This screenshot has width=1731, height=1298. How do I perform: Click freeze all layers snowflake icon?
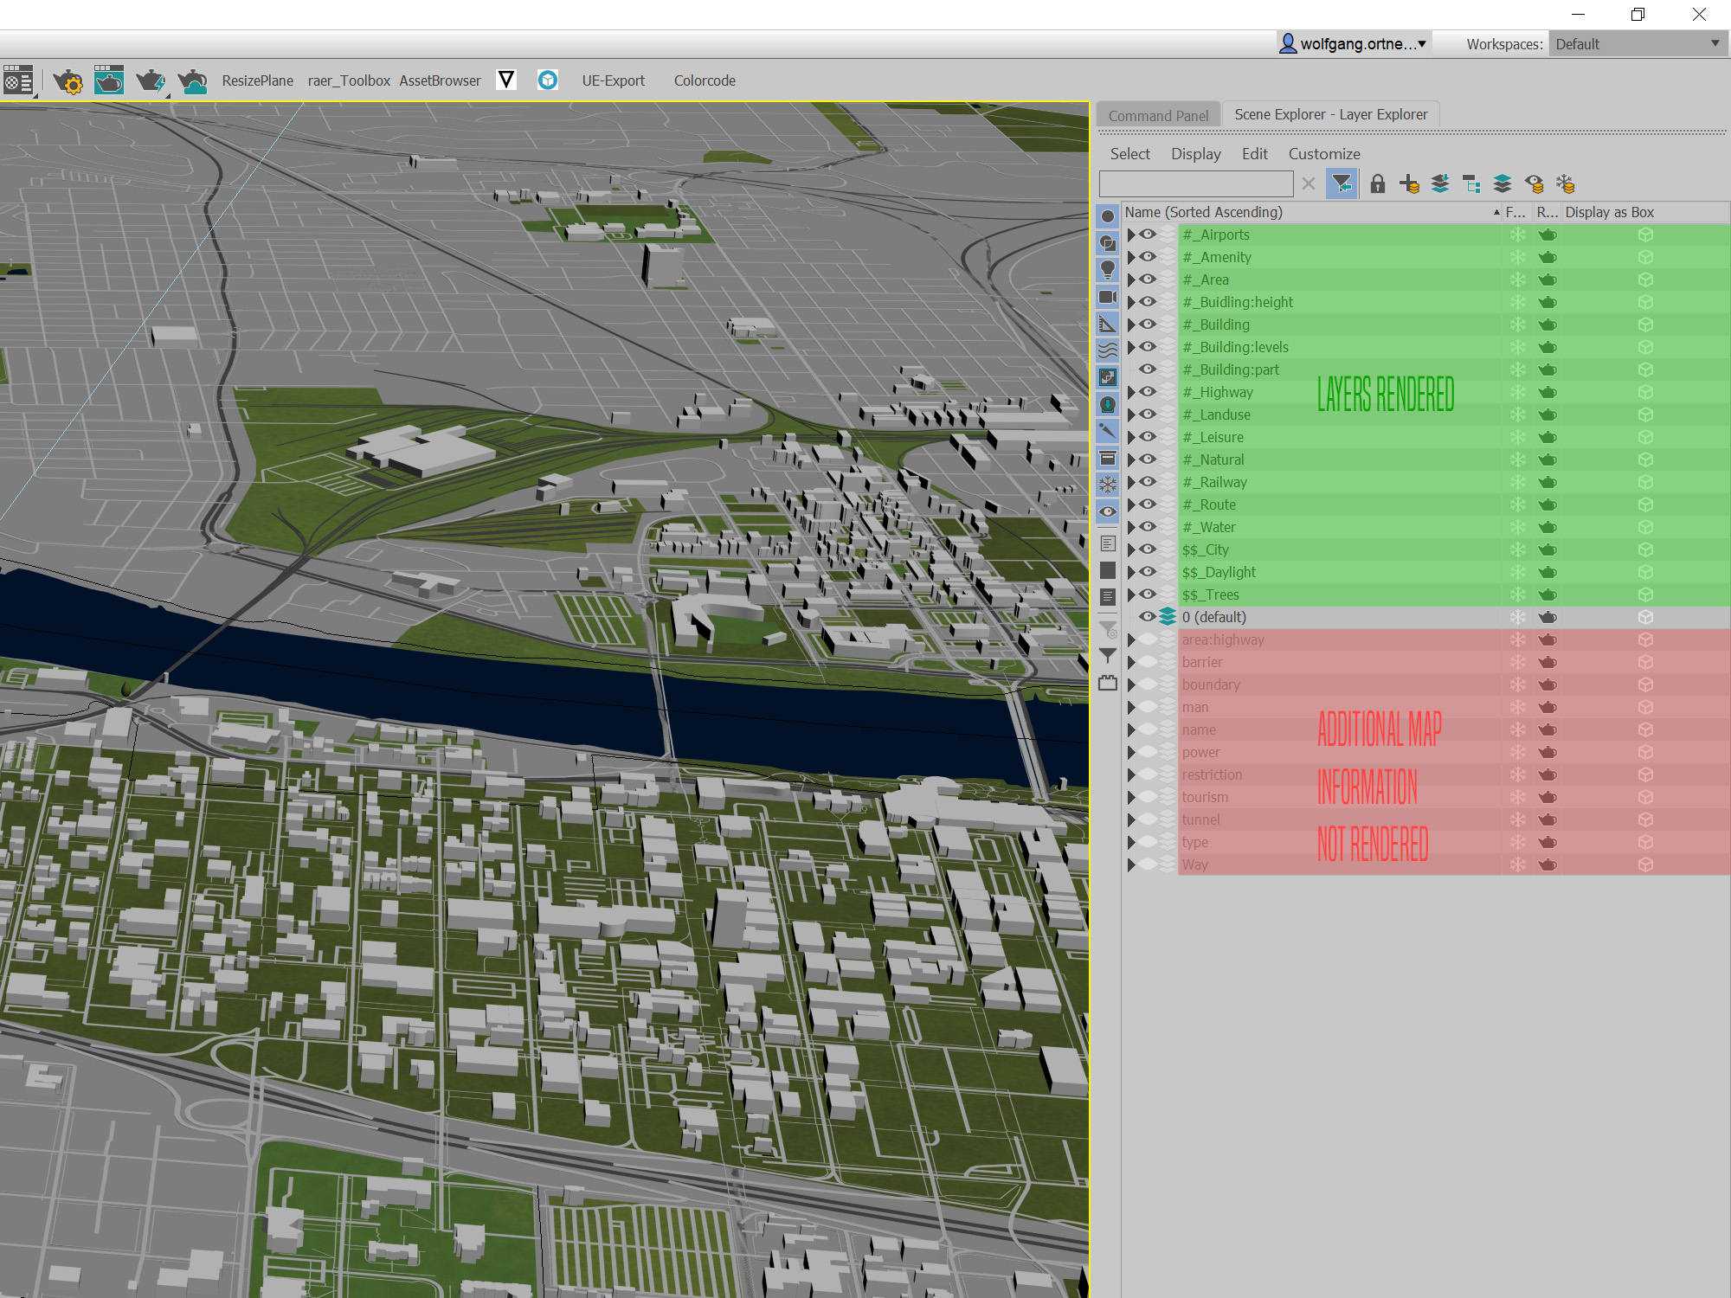1566,183
